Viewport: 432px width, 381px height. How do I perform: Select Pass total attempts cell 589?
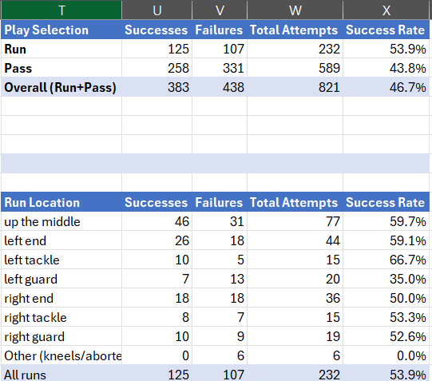pyautogui.click(x=295, y=68)
